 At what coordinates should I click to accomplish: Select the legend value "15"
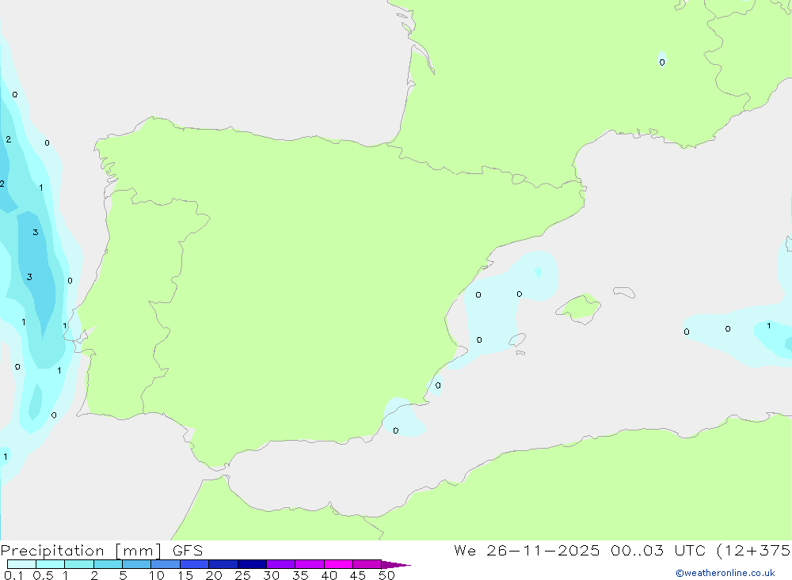185,575
